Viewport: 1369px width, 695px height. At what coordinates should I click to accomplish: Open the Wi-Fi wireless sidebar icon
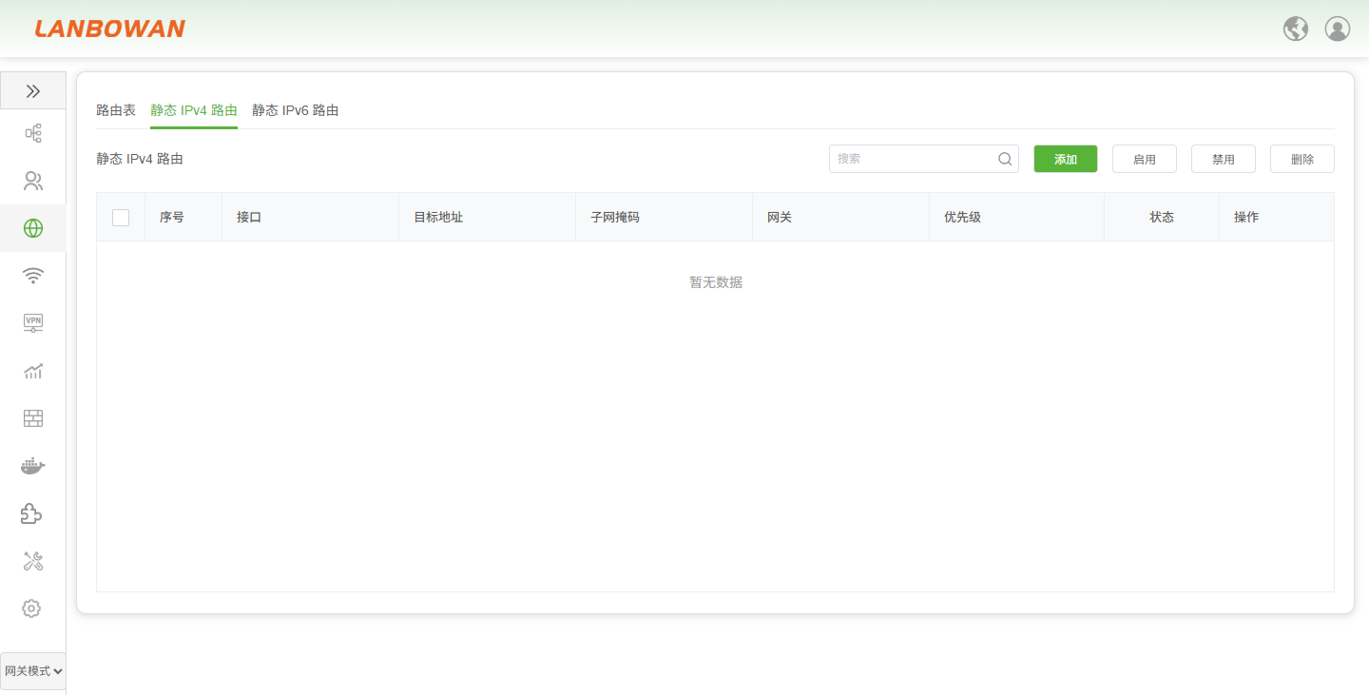[33, 276]
